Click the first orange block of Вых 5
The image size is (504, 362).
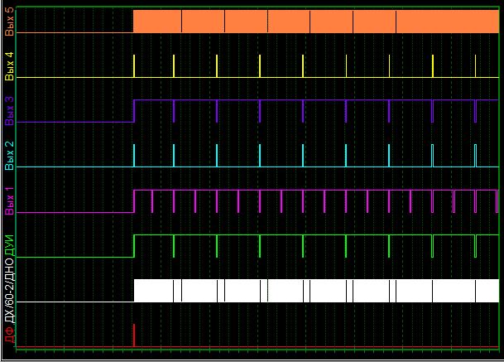click(157, 22)
